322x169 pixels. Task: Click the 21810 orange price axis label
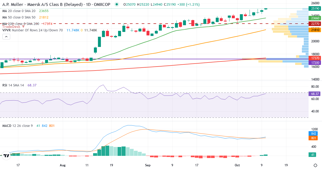coord(315,30)
